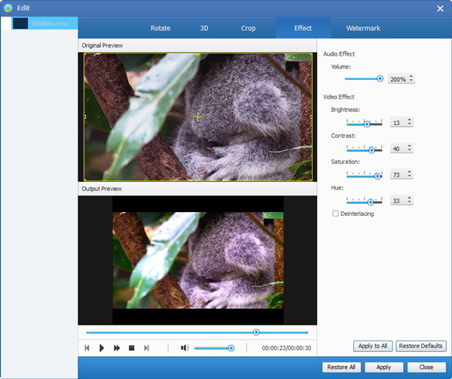452x379 pixels.
Task: Stop the video playback
Action: tap(131, 348)
